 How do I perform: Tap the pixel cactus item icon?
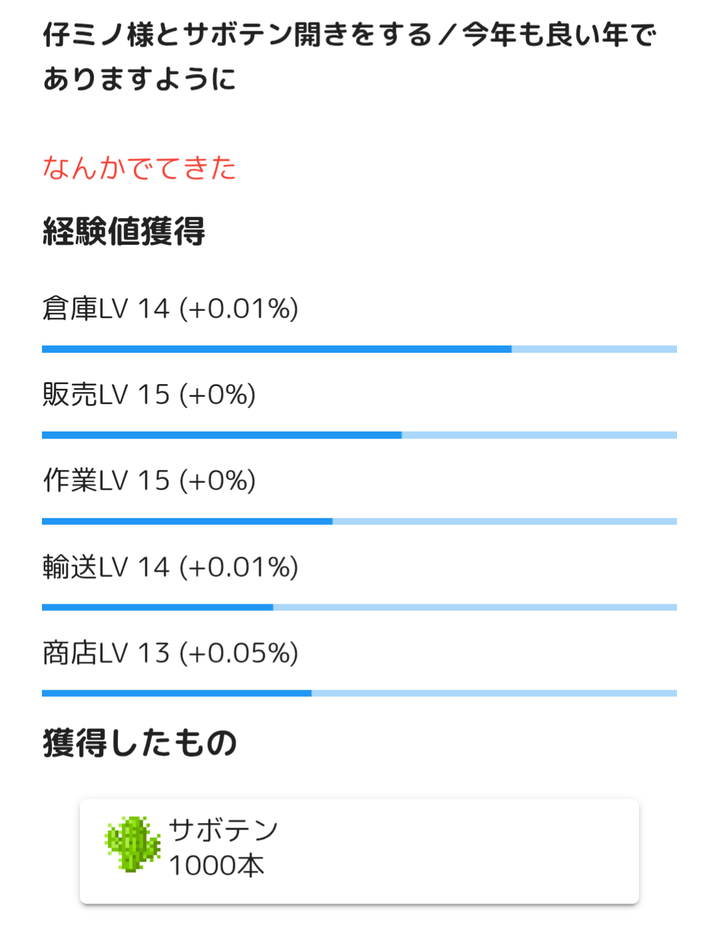(133, 844)
